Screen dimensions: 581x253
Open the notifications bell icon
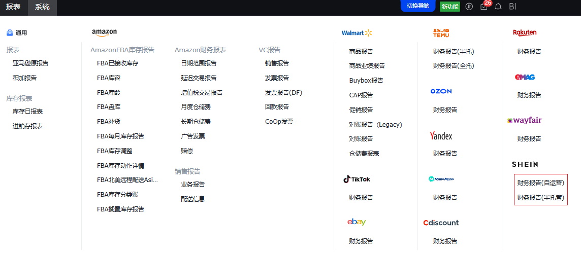(x=498, y=6)
